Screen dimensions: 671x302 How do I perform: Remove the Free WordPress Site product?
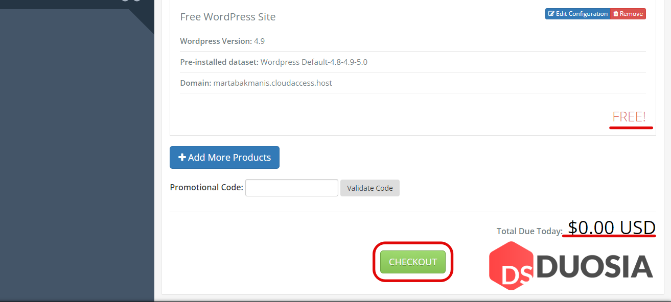(x=628, y=14)
